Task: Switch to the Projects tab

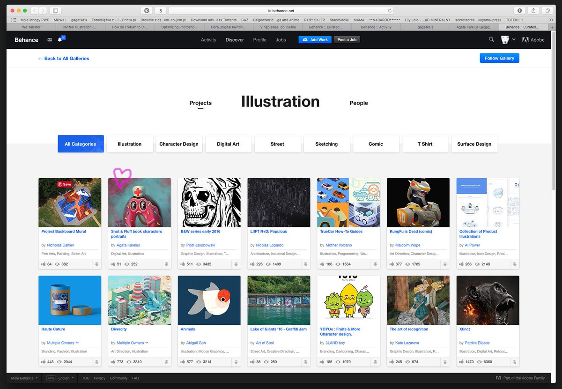Action: coord(200,103)
